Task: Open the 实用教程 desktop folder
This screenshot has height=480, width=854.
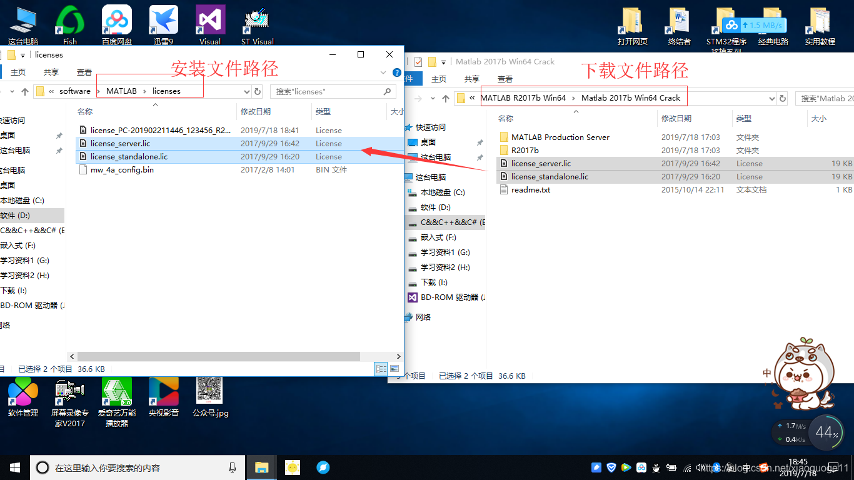Action: pos(820,25)
